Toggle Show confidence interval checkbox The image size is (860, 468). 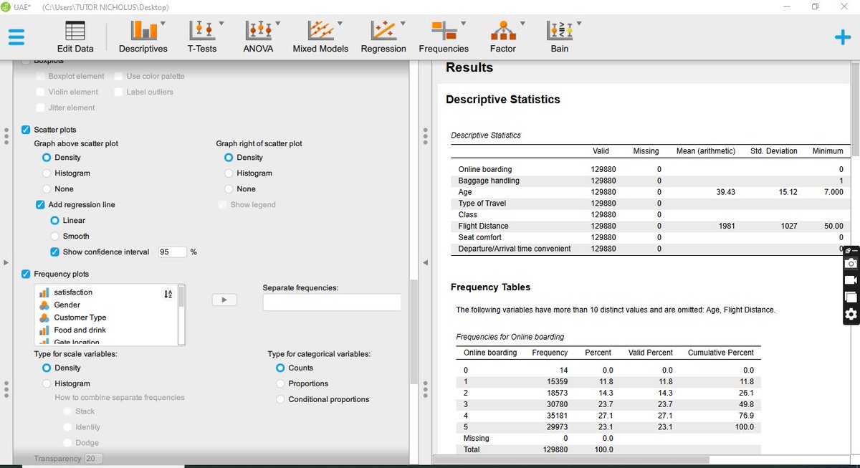pos(55,252)
